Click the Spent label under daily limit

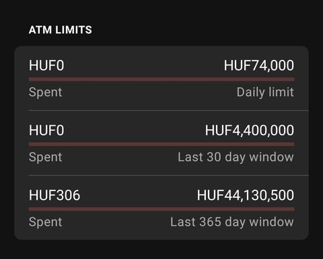tap(45, 92)
